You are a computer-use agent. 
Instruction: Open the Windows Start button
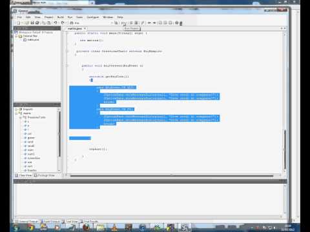click(16, 227)
